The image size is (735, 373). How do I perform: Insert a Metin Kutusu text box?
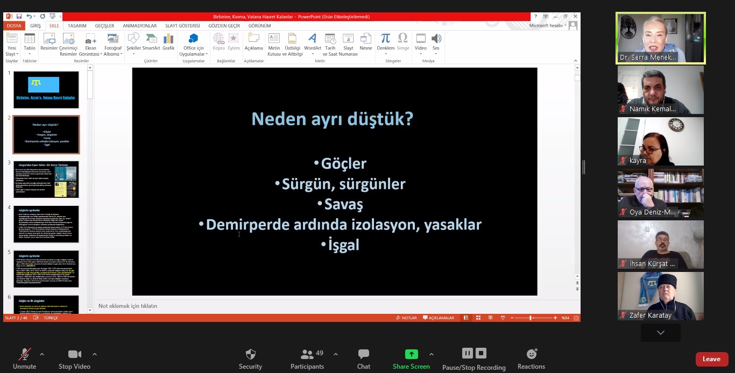coord(274,42)
